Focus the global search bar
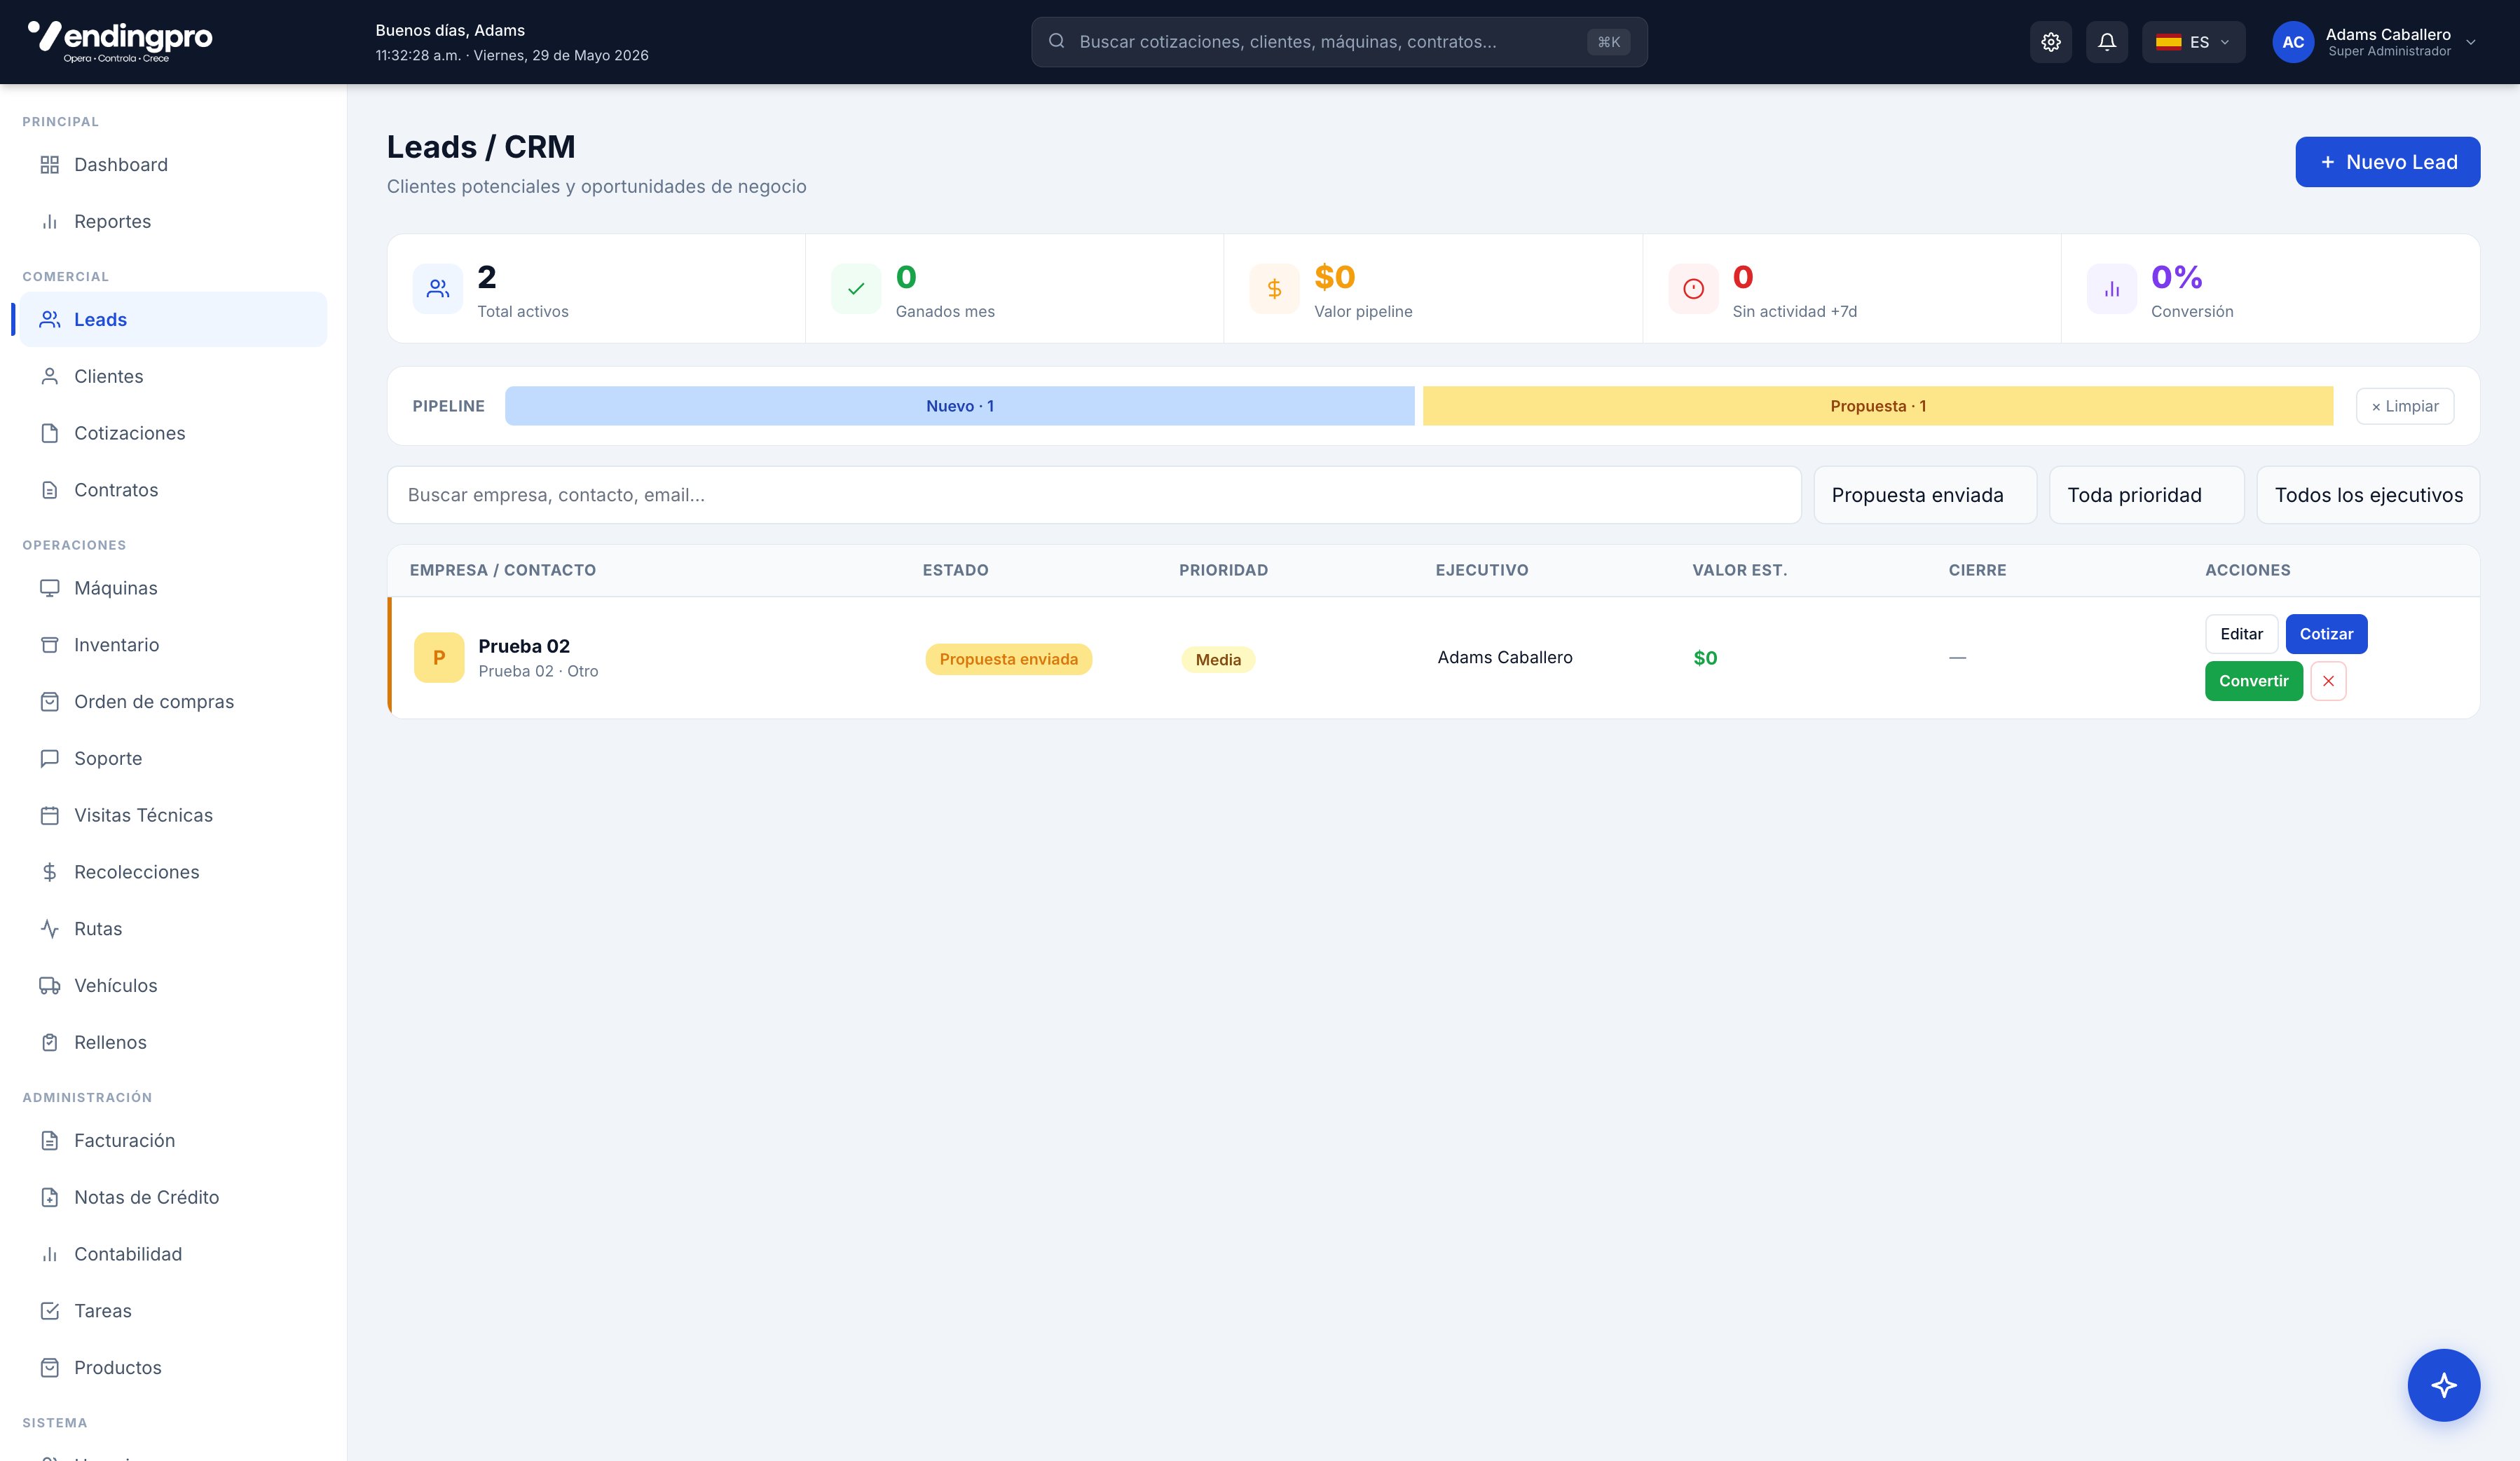 tap(1339, 42)
